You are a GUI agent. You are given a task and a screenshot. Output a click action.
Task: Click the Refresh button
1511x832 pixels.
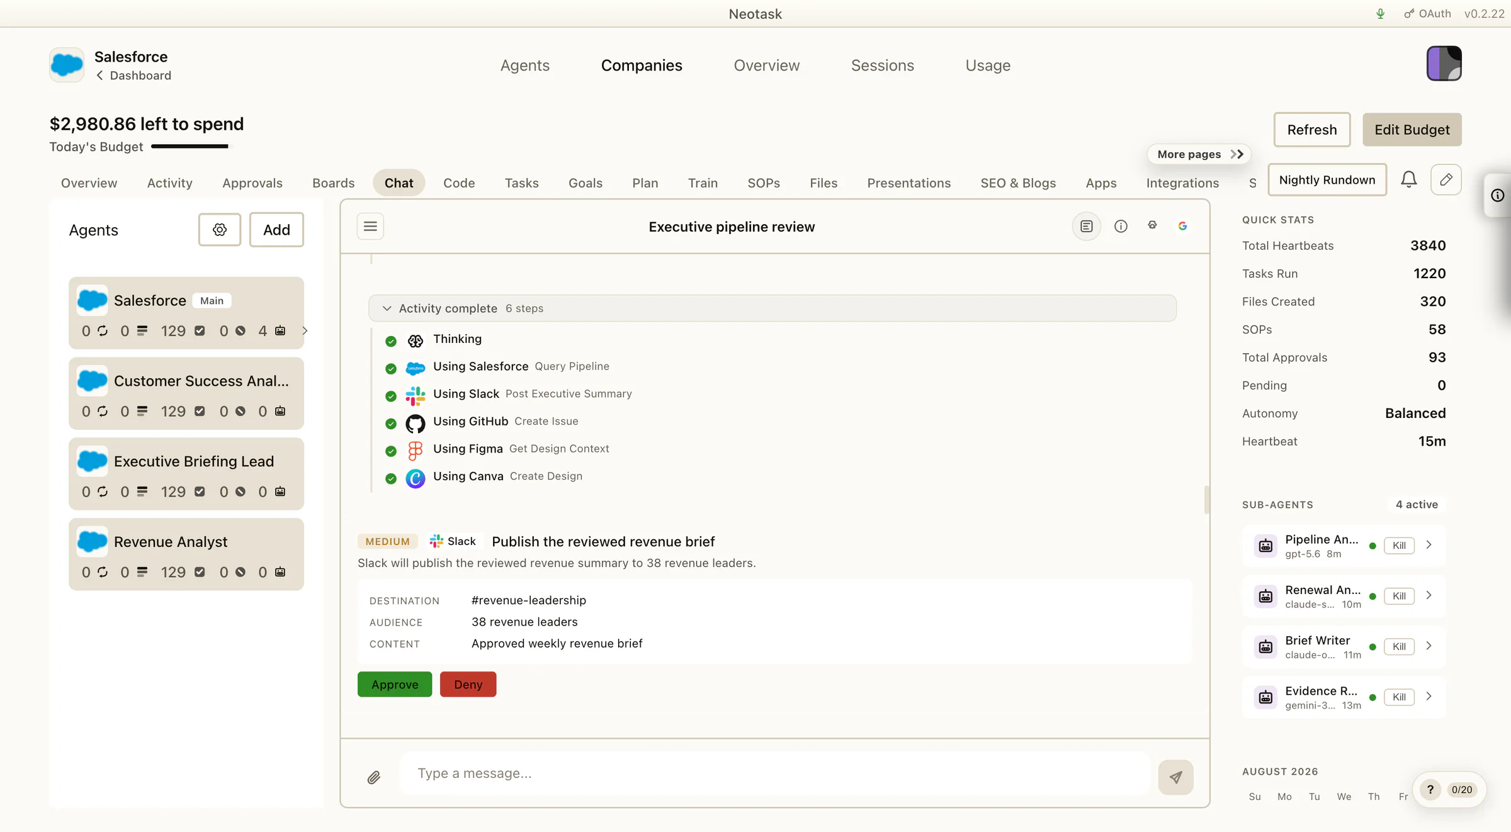[x=1311, y=130]
